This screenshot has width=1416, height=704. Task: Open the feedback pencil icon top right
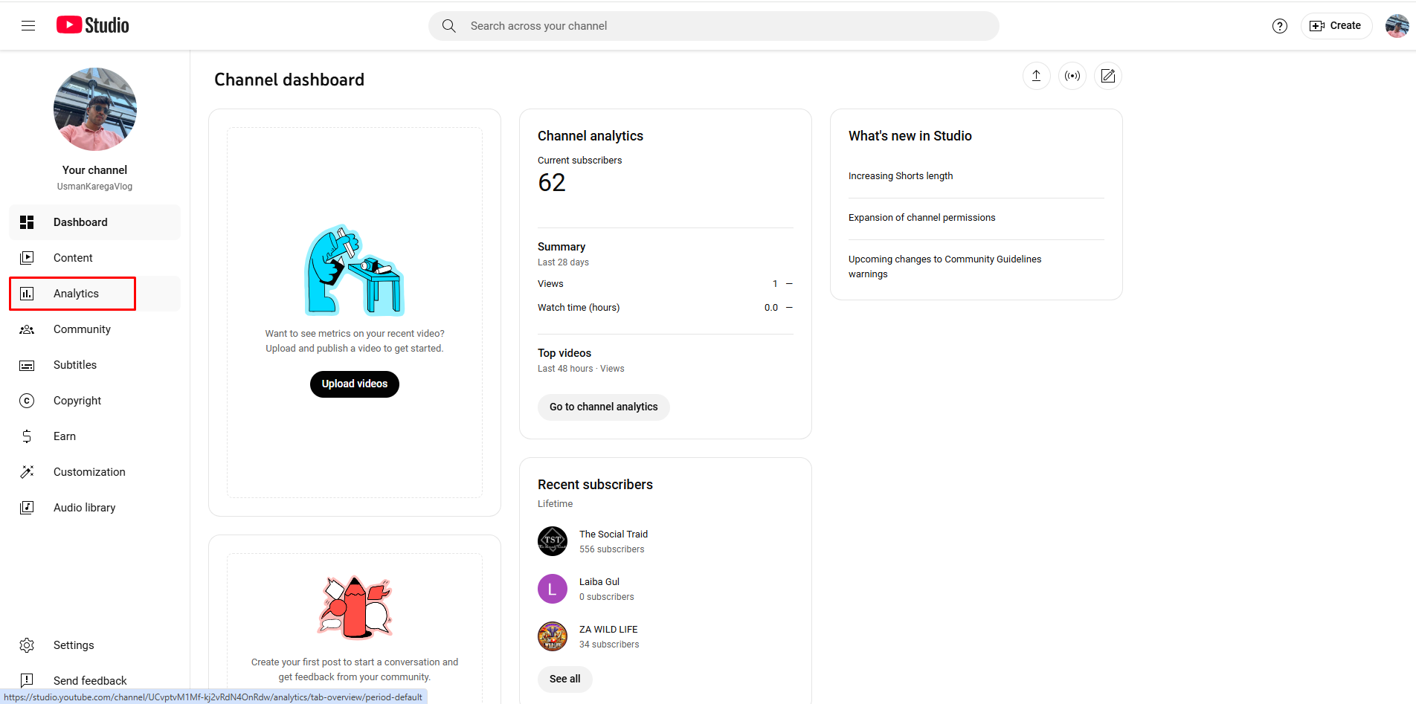tap(1107, 75)
